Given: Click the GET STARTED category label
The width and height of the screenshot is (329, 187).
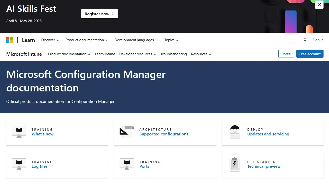Looking at the screenshot, I should (x=261, y=162).
